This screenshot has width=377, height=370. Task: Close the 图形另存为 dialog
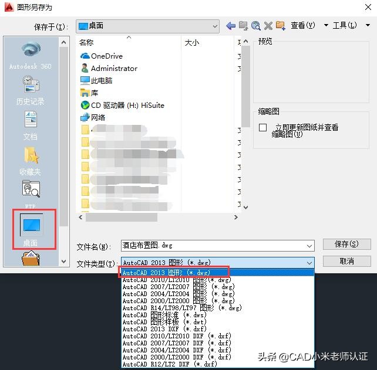368,7
